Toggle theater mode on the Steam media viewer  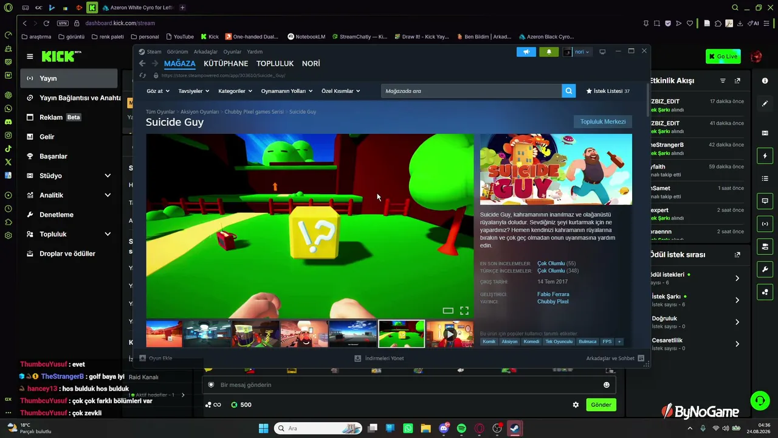[448, 310]
